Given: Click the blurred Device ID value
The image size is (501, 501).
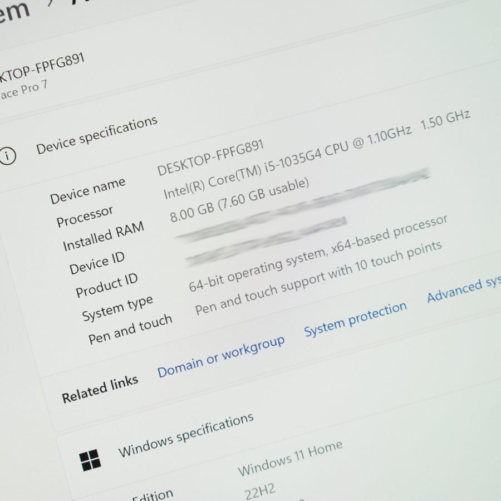Looking at the screenshot, I should [x=303, y=204].
